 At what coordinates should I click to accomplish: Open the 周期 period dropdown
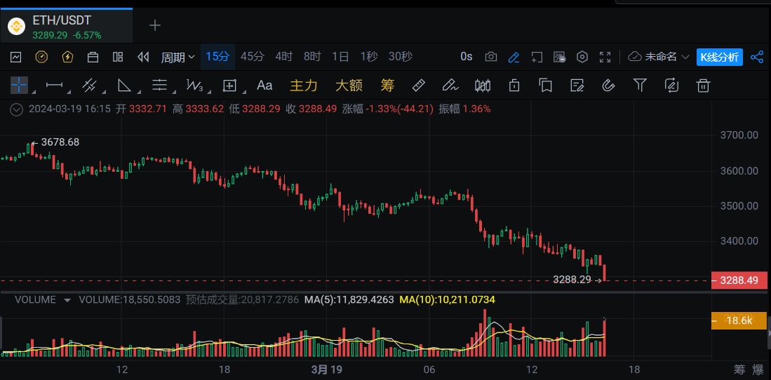click(177, 57)
